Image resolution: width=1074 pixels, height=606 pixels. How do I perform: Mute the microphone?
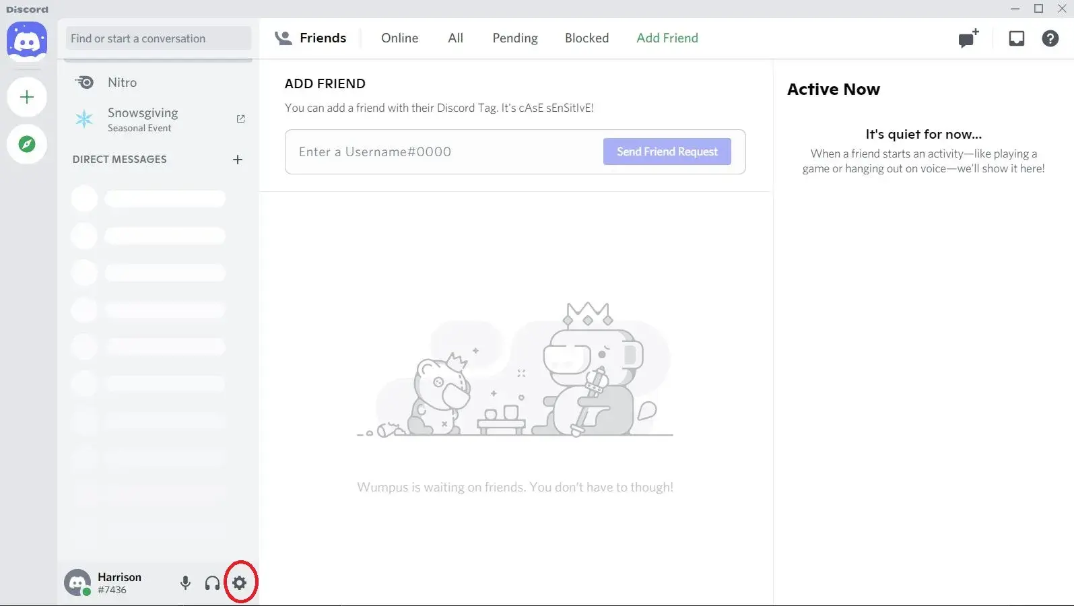pos(185,582)
